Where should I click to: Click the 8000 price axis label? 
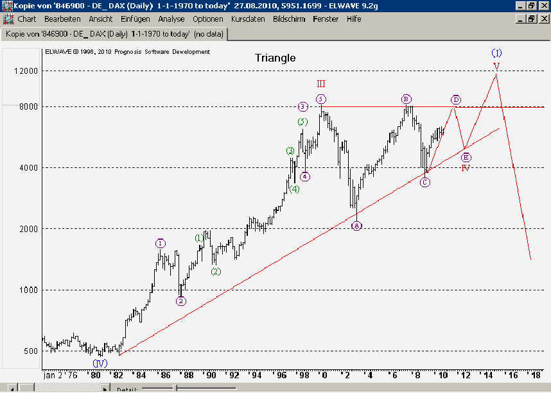pos(28,106)
